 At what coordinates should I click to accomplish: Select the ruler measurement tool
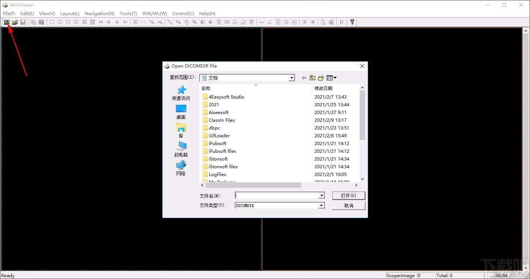pyautogui.click(x=261, y=22)
